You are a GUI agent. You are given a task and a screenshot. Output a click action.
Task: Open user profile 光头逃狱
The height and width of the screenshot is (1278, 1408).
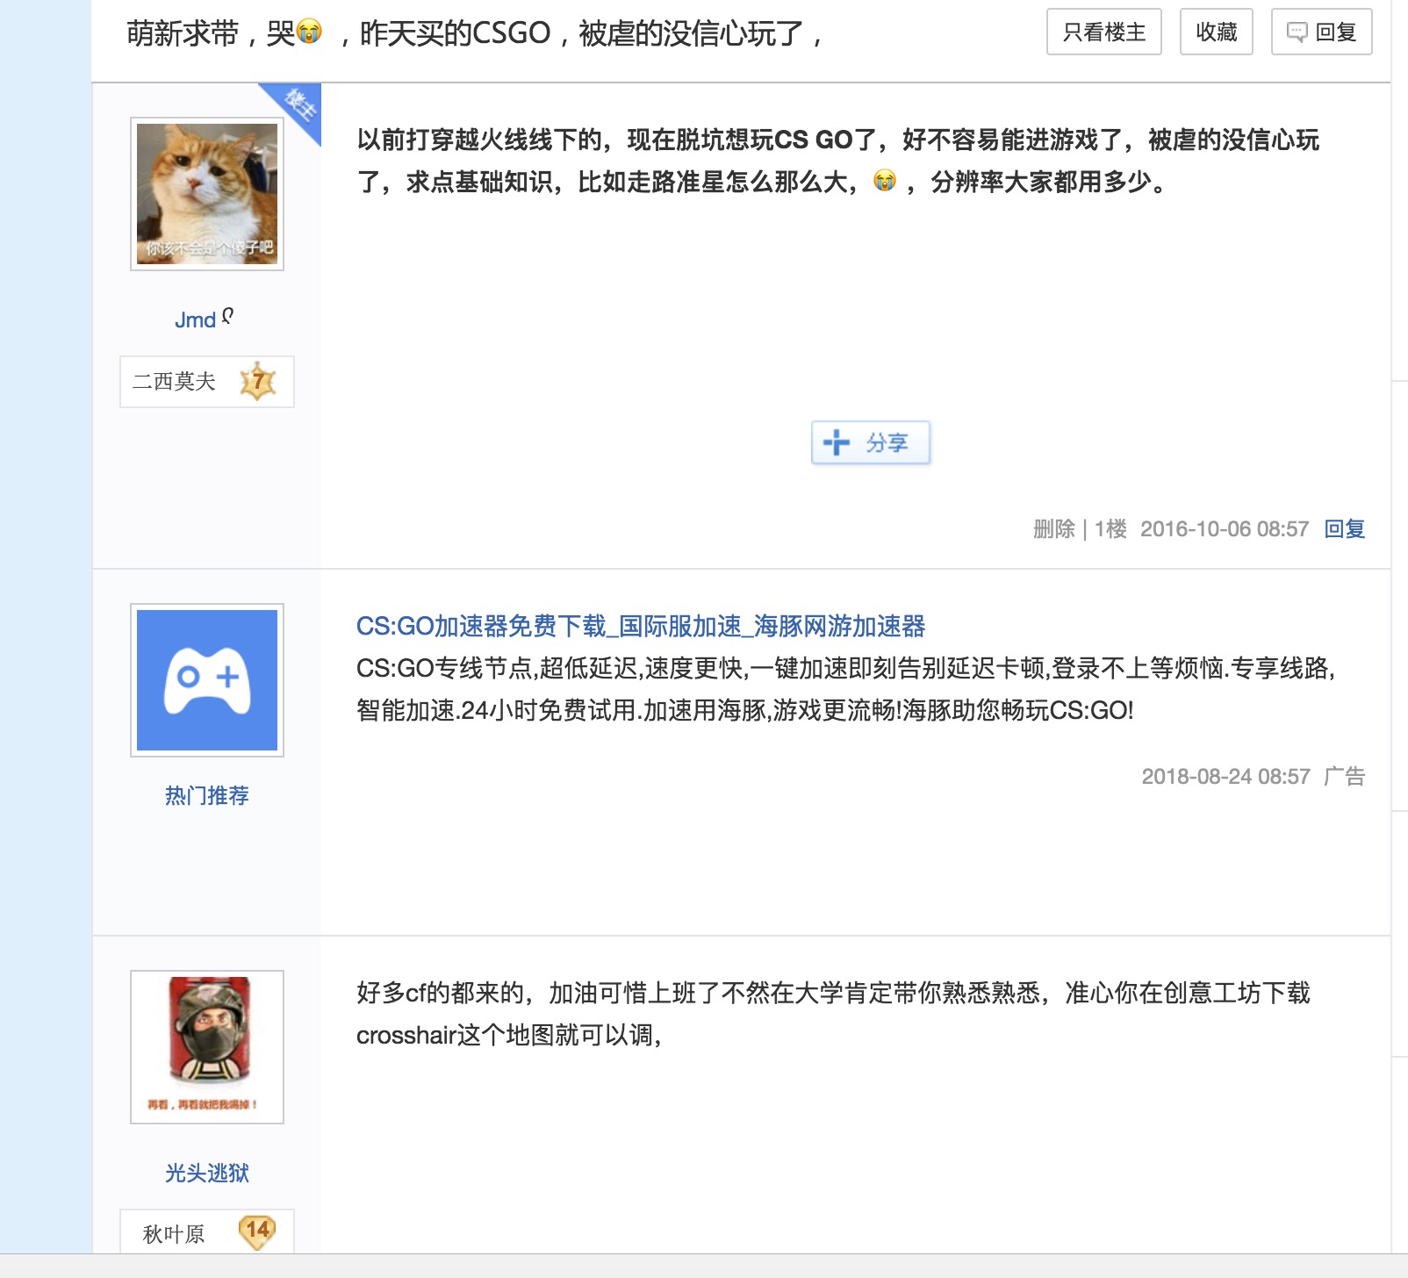207,1173
